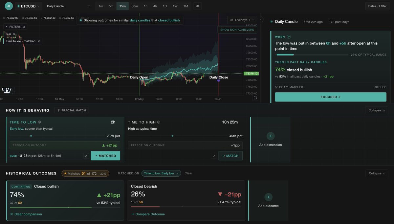
Task: Click the Time to Low percentile slider dot
Action: pos(31,136)
